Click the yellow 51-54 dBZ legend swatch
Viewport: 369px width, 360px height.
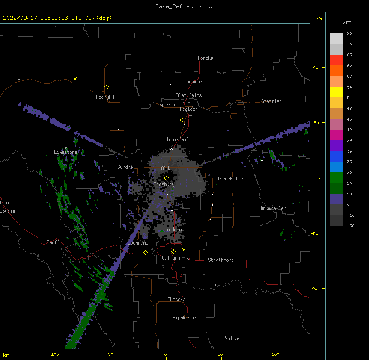(x=336, y=92)
